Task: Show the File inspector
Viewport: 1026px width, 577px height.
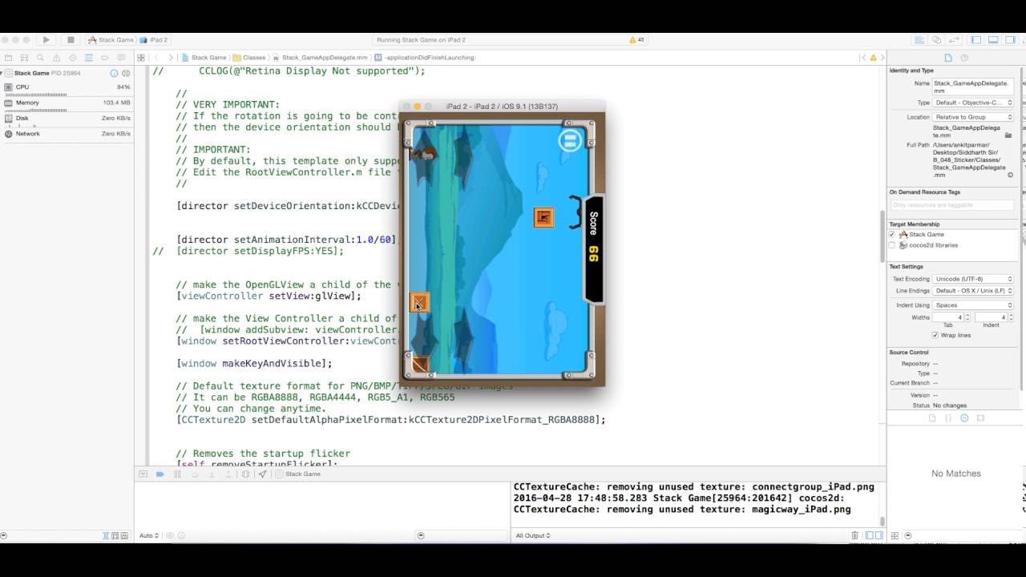Action: tap(948, 58)
